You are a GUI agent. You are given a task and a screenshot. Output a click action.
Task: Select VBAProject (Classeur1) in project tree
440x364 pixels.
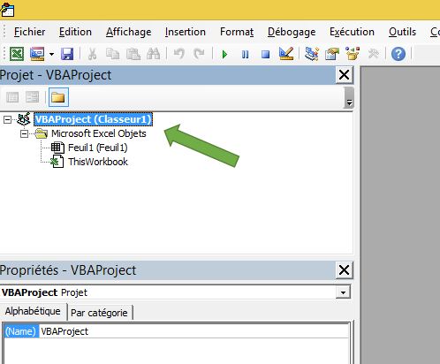(93, 119)
